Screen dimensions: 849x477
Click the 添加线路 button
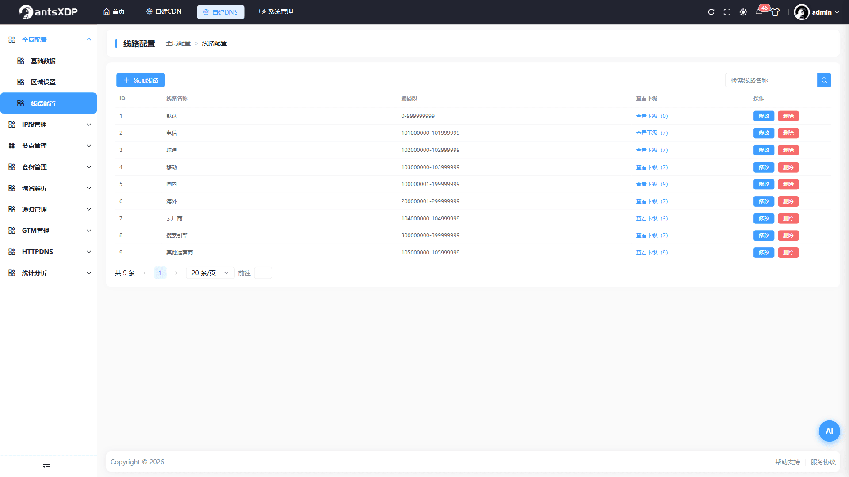(x=141, y=80)
